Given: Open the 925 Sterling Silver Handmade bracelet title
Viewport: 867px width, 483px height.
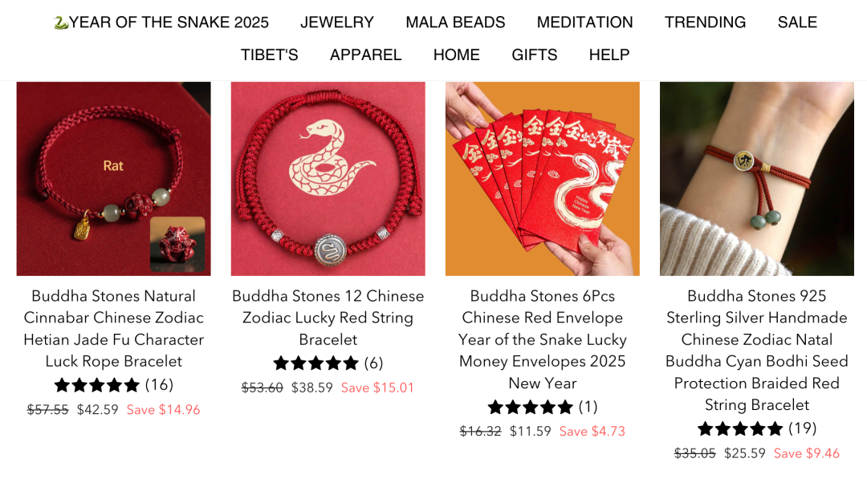Looking at the screenshot, I should coord(757,351).
